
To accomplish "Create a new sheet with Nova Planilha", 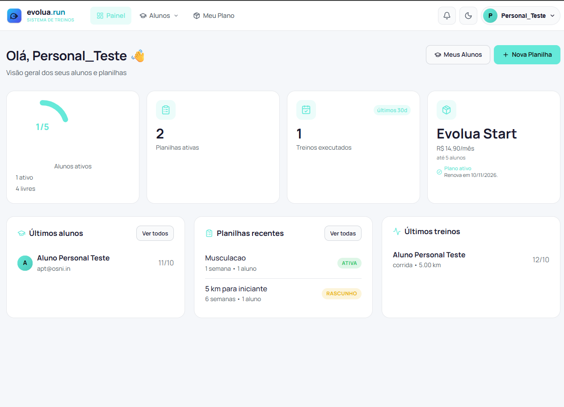I will tap(527, 55).
